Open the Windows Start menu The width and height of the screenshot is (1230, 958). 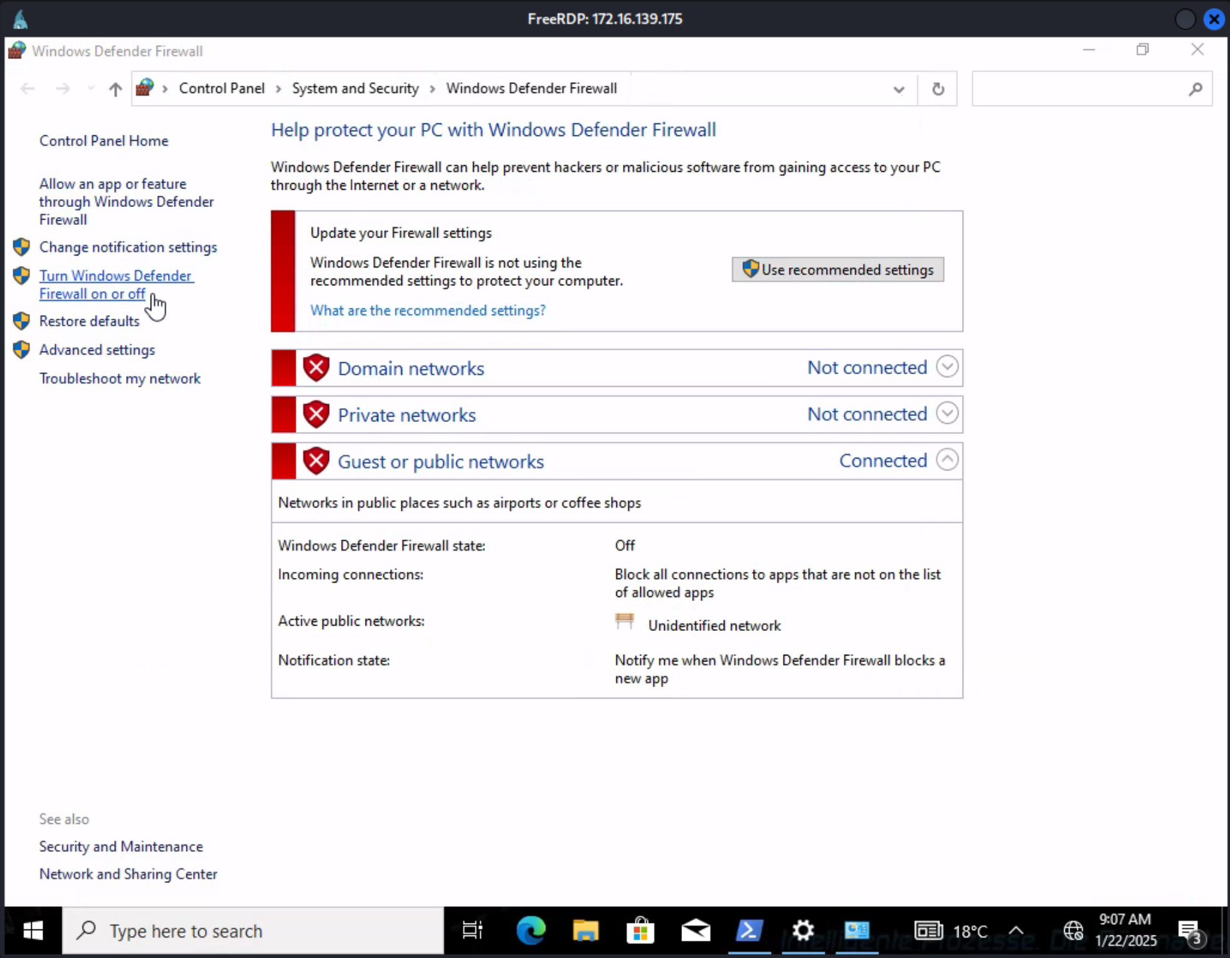(33, 931)
